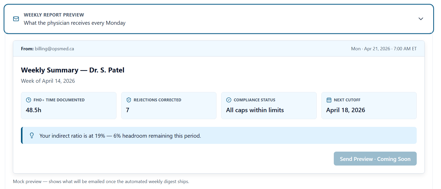Click the shield icon beside Rejections Corrected

(x=129, y=100)
